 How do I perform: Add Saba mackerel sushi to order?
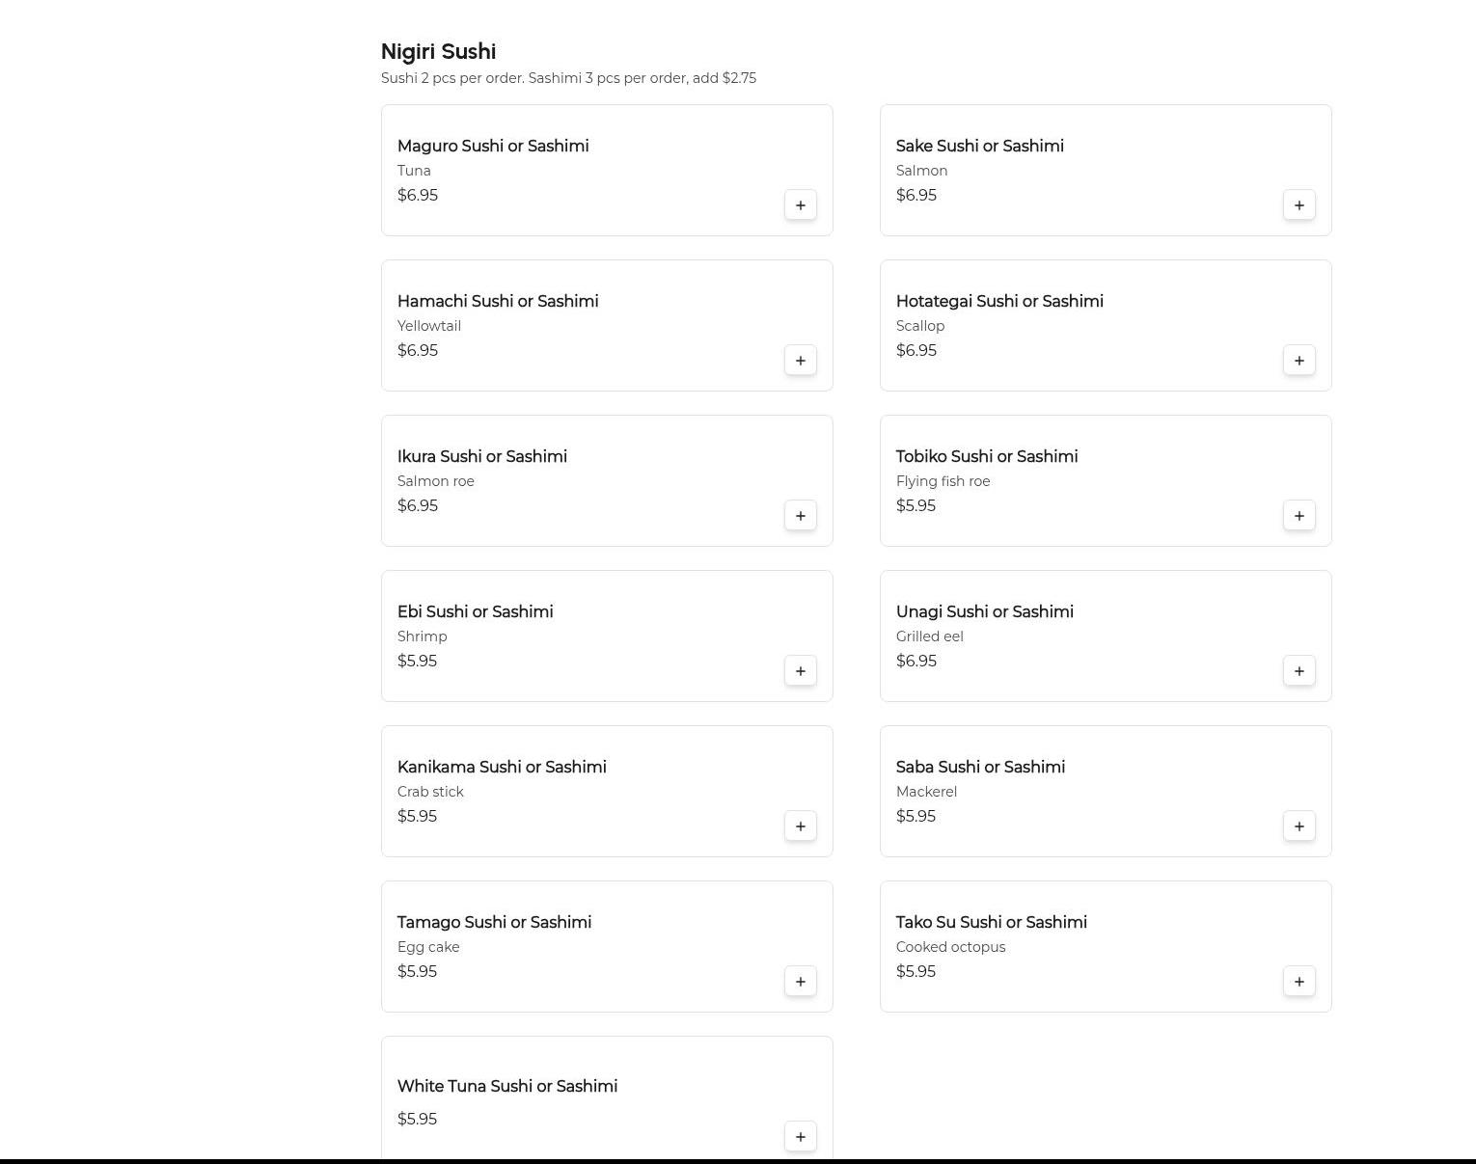(x=1298, y=826)
